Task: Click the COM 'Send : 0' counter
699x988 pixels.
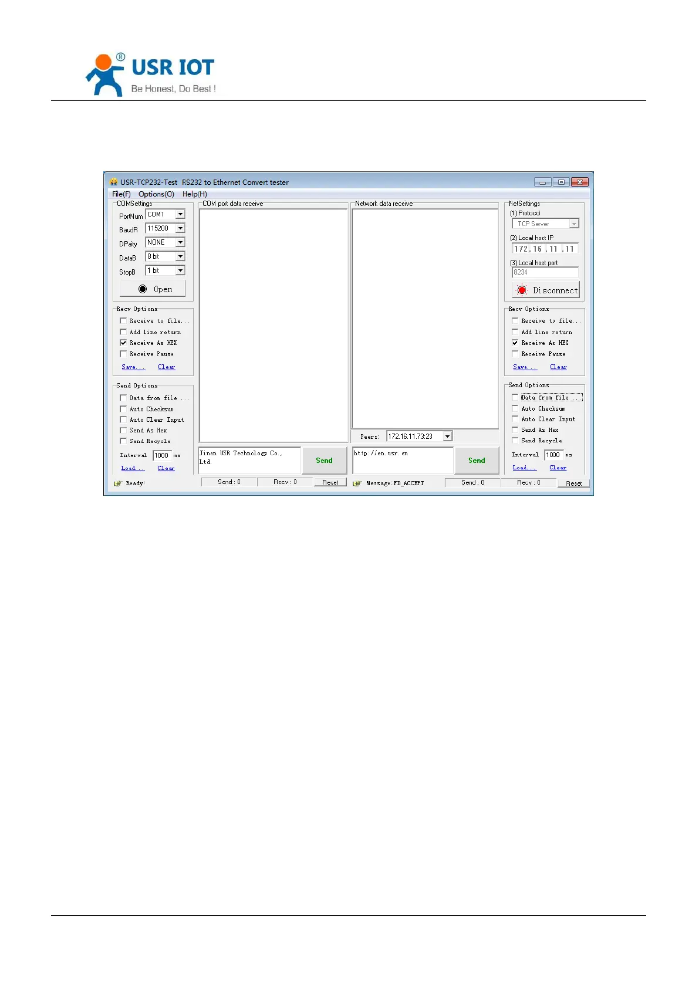Action: pos(229,482)
